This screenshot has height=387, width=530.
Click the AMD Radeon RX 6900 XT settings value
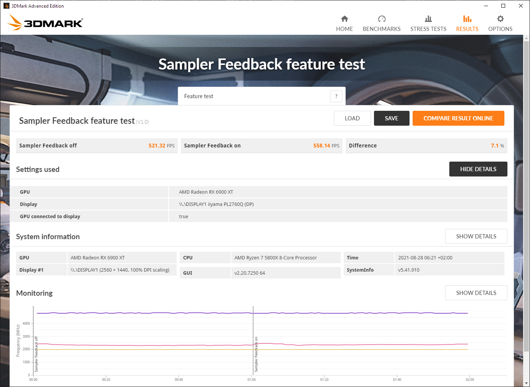pyautogui.click(x=206, y=192)
